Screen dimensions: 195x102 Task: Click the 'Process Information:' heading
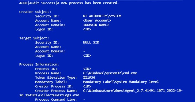(39, 64)
